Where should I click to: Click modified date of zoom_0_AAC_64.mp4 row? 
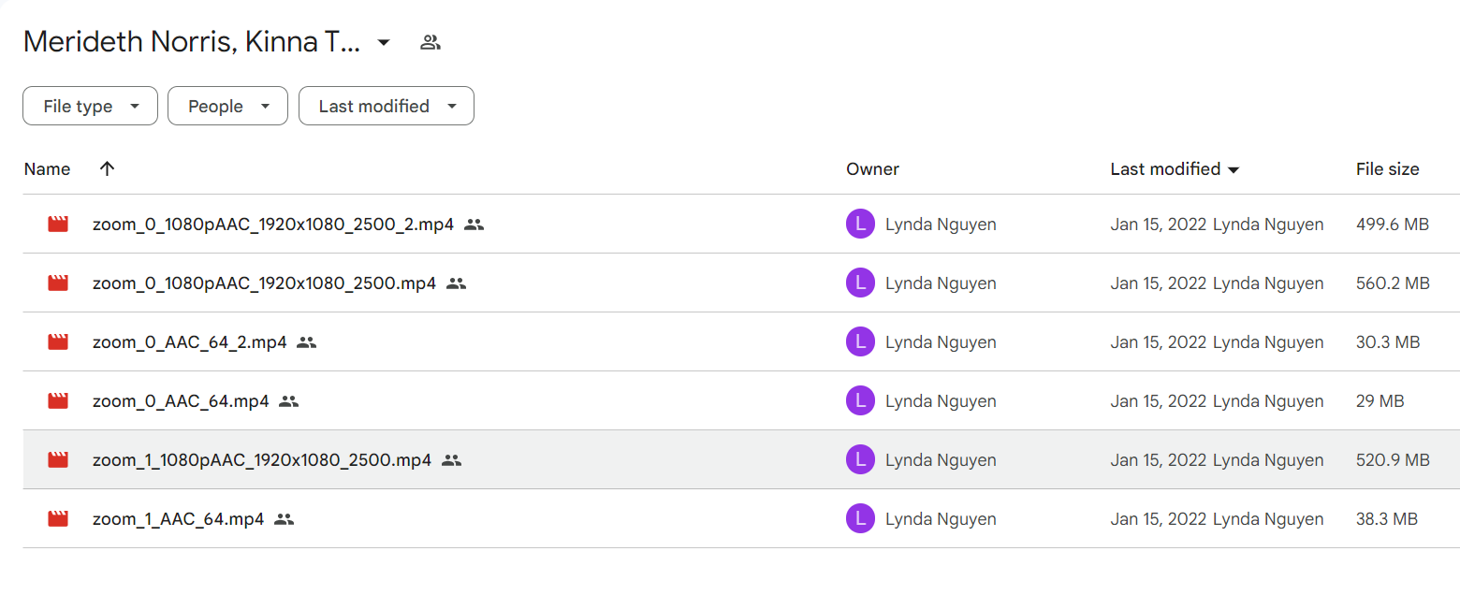click(x=1159, y=401)
